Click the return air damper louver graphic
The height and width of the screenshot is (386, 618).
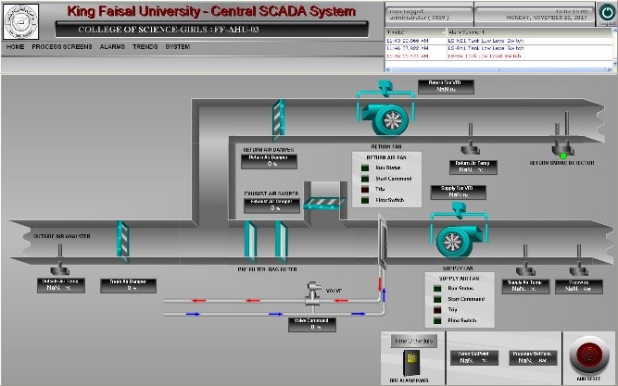278,119
